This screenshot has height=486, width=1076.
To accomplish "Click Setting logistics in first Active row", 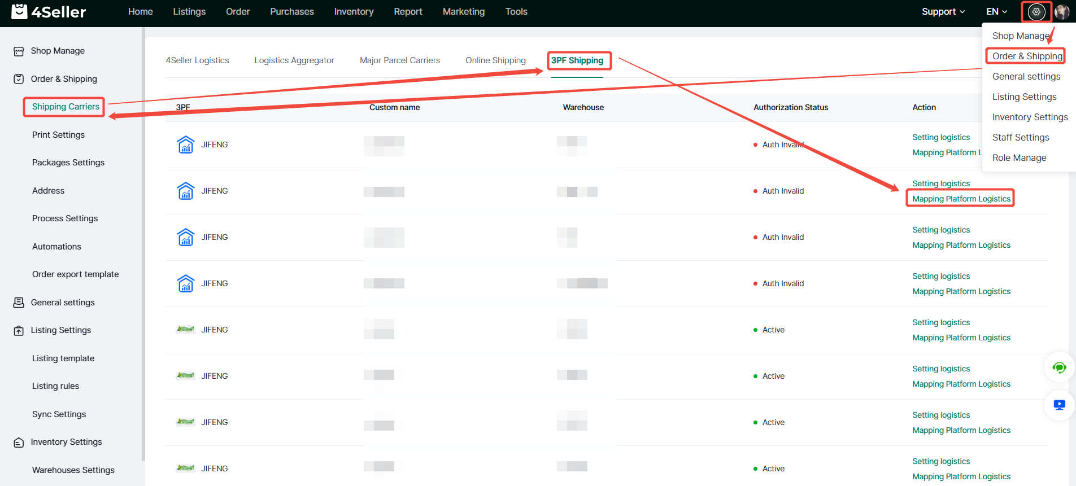I will tap(941, 322).
